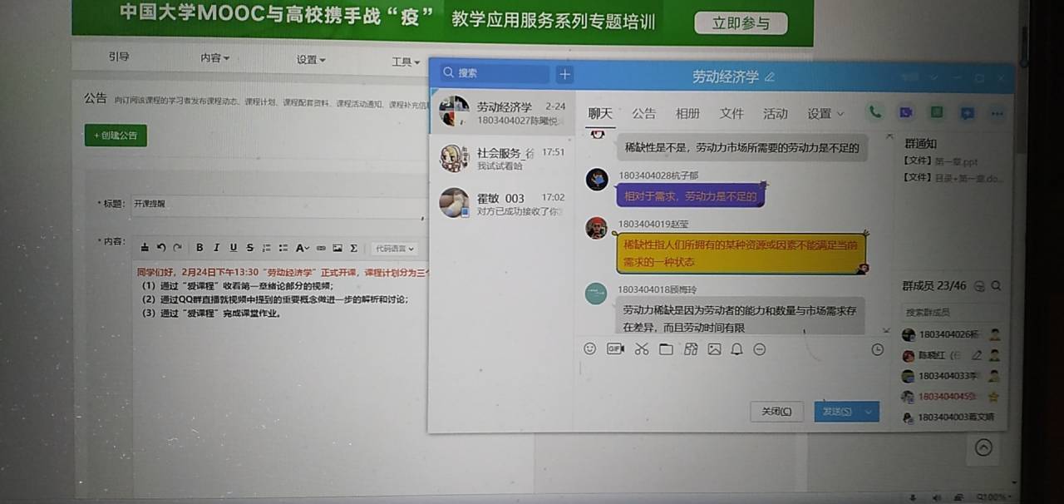Search group members with the magnifier icon

[x=996, y=286]
